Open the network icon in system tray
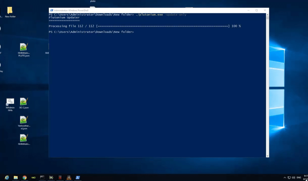Image resolution: width=308 pixels, height=181 pixels. (289, 178)
